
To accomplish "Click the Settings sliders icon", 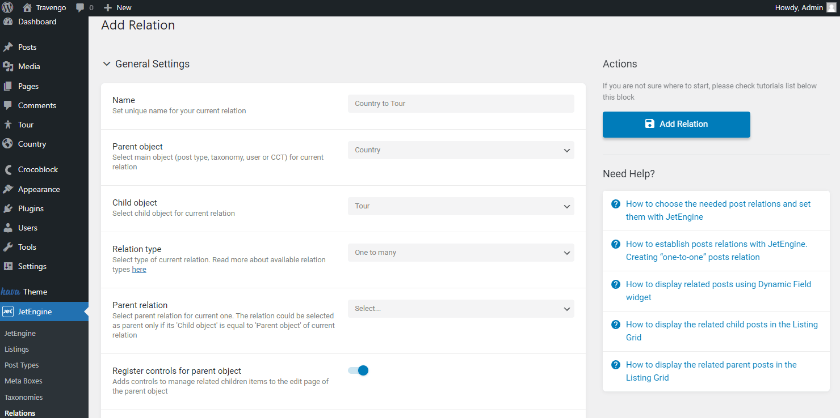I will (x=8, y=266).
